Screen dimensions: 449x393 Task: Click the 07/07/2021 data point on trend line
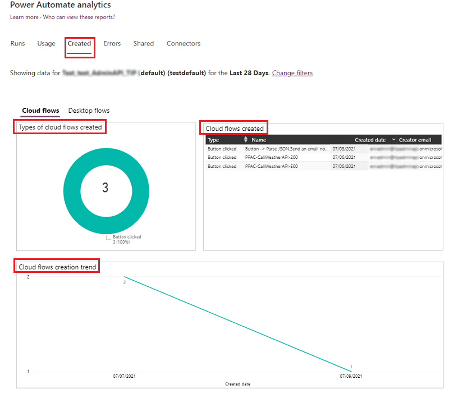point(124,276)
